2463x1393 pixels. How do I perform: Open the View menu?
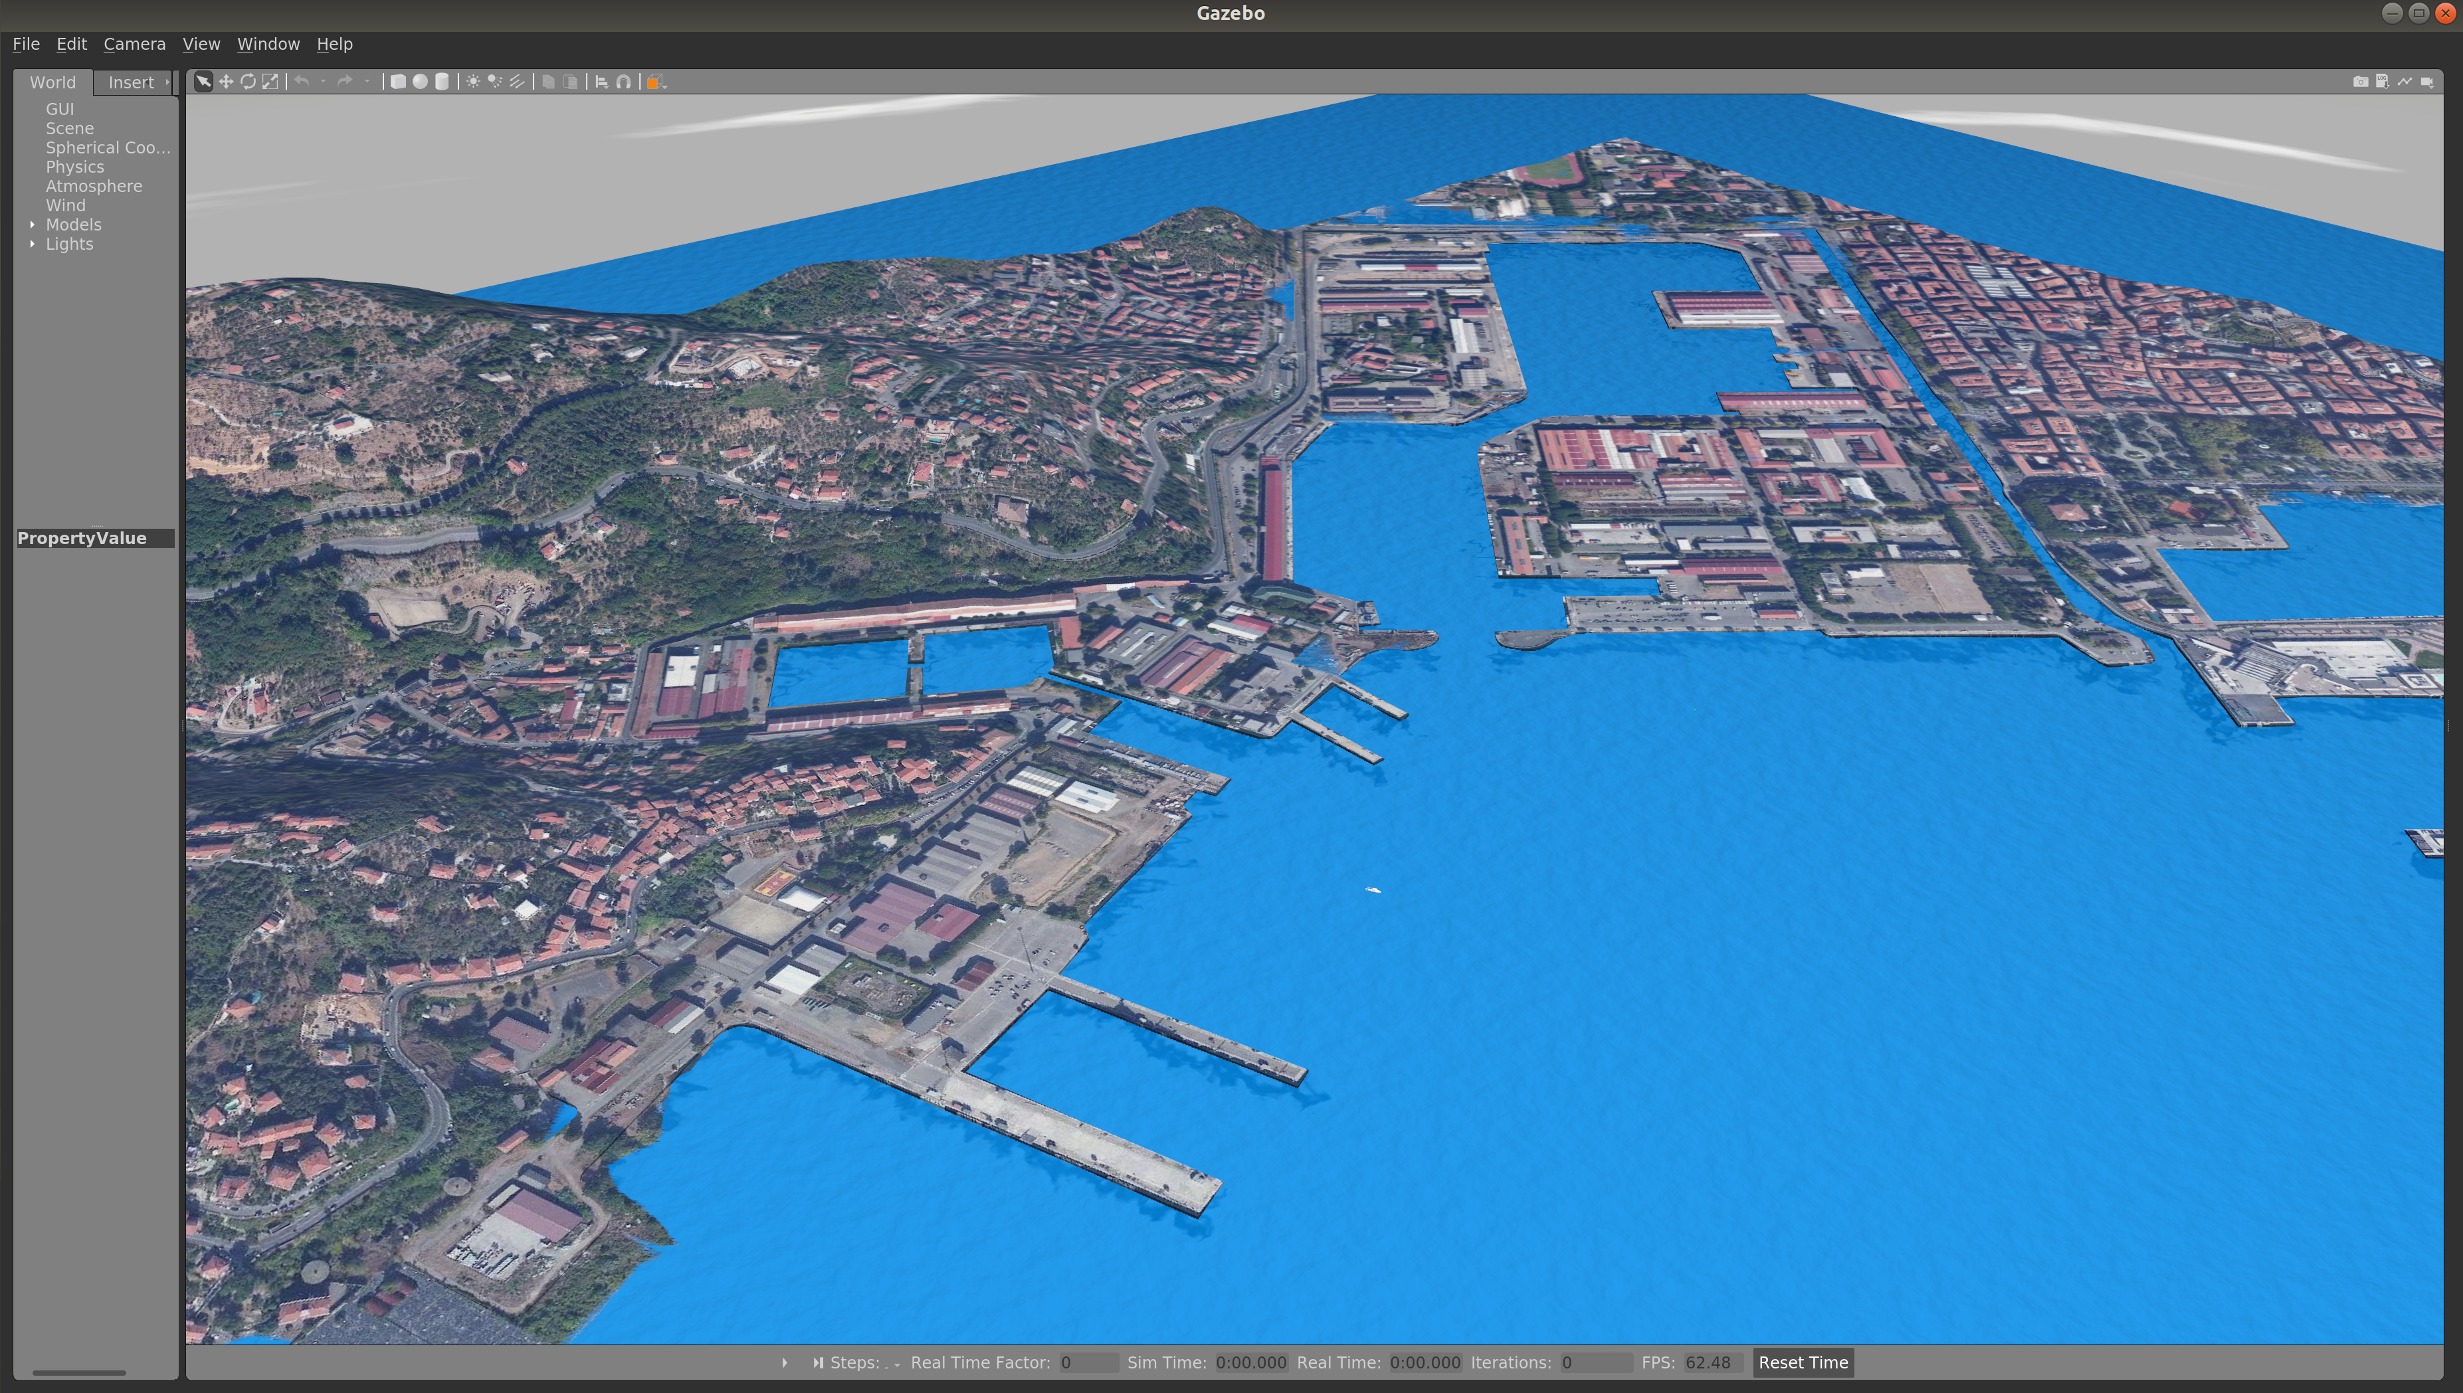(x=201, y=44)
